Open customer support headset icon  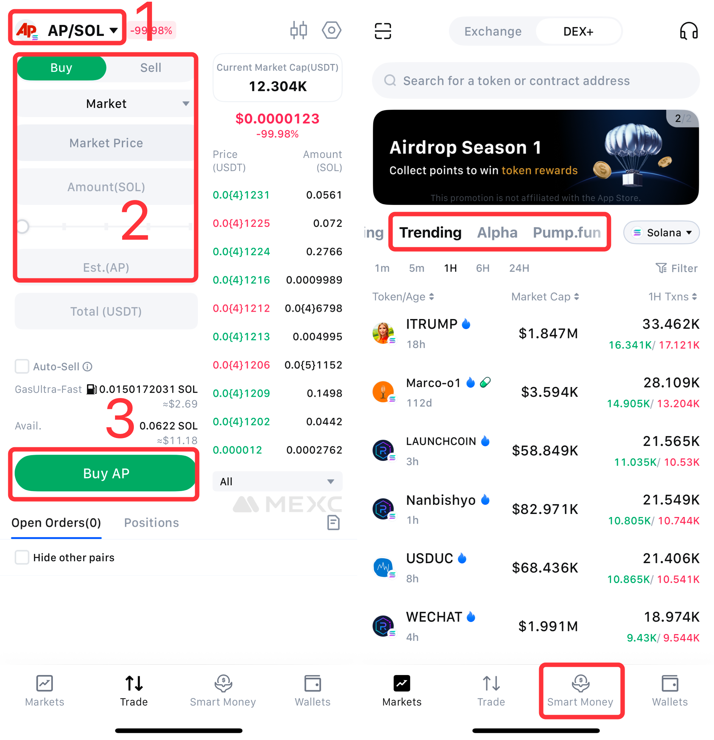pyautogui.click(x=689, y=31)
